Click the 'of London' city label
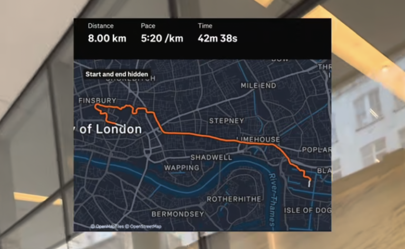Screen dimensions: 405x249 click(x=111, y=129)
